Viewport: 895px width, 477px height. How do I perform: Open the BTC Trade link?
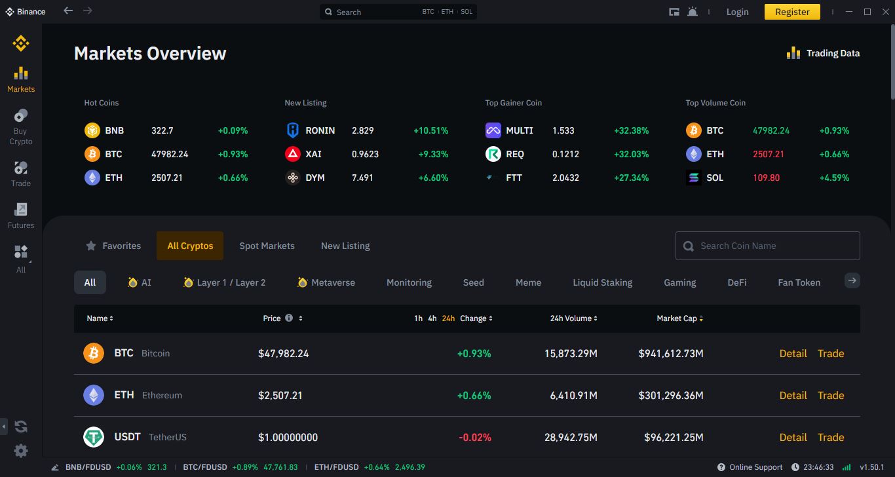click(x=830, y=353)
